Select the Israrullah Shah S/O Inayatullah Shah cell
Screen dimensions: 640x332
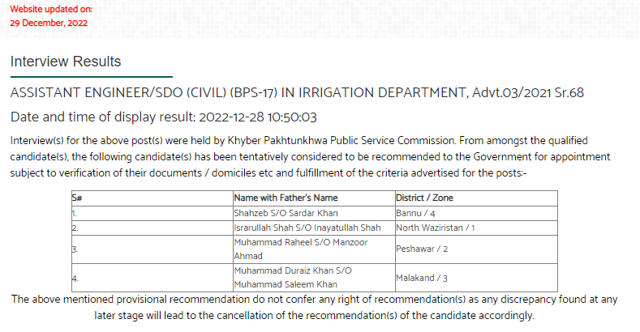click(x=314, y=228)
